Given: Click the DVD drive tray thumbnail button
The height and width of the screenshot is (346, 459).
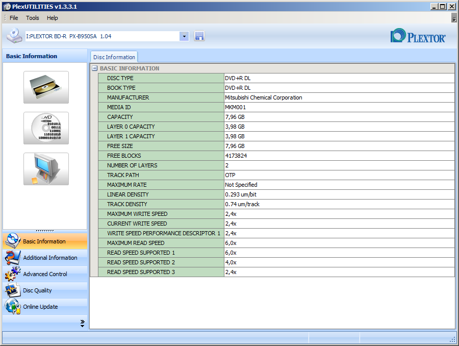Looking at the screenshot, I should pyautogui.click(x=46, y=87).
